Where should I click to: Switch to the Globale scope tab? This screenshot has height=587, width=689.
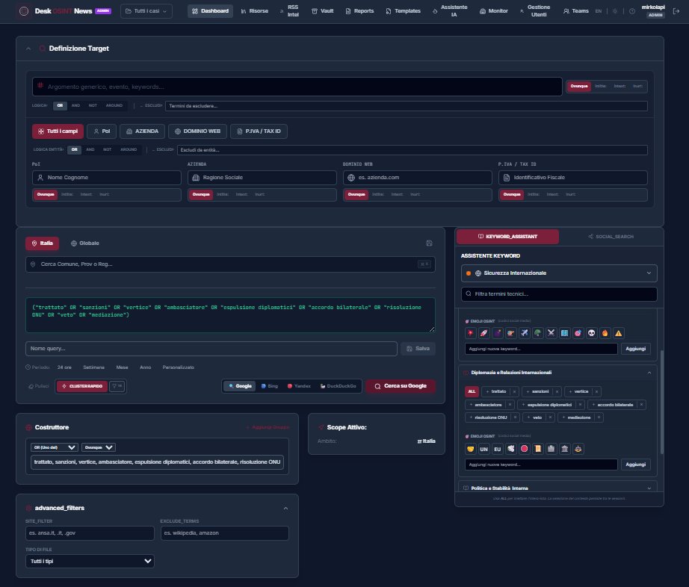point(84,243)
